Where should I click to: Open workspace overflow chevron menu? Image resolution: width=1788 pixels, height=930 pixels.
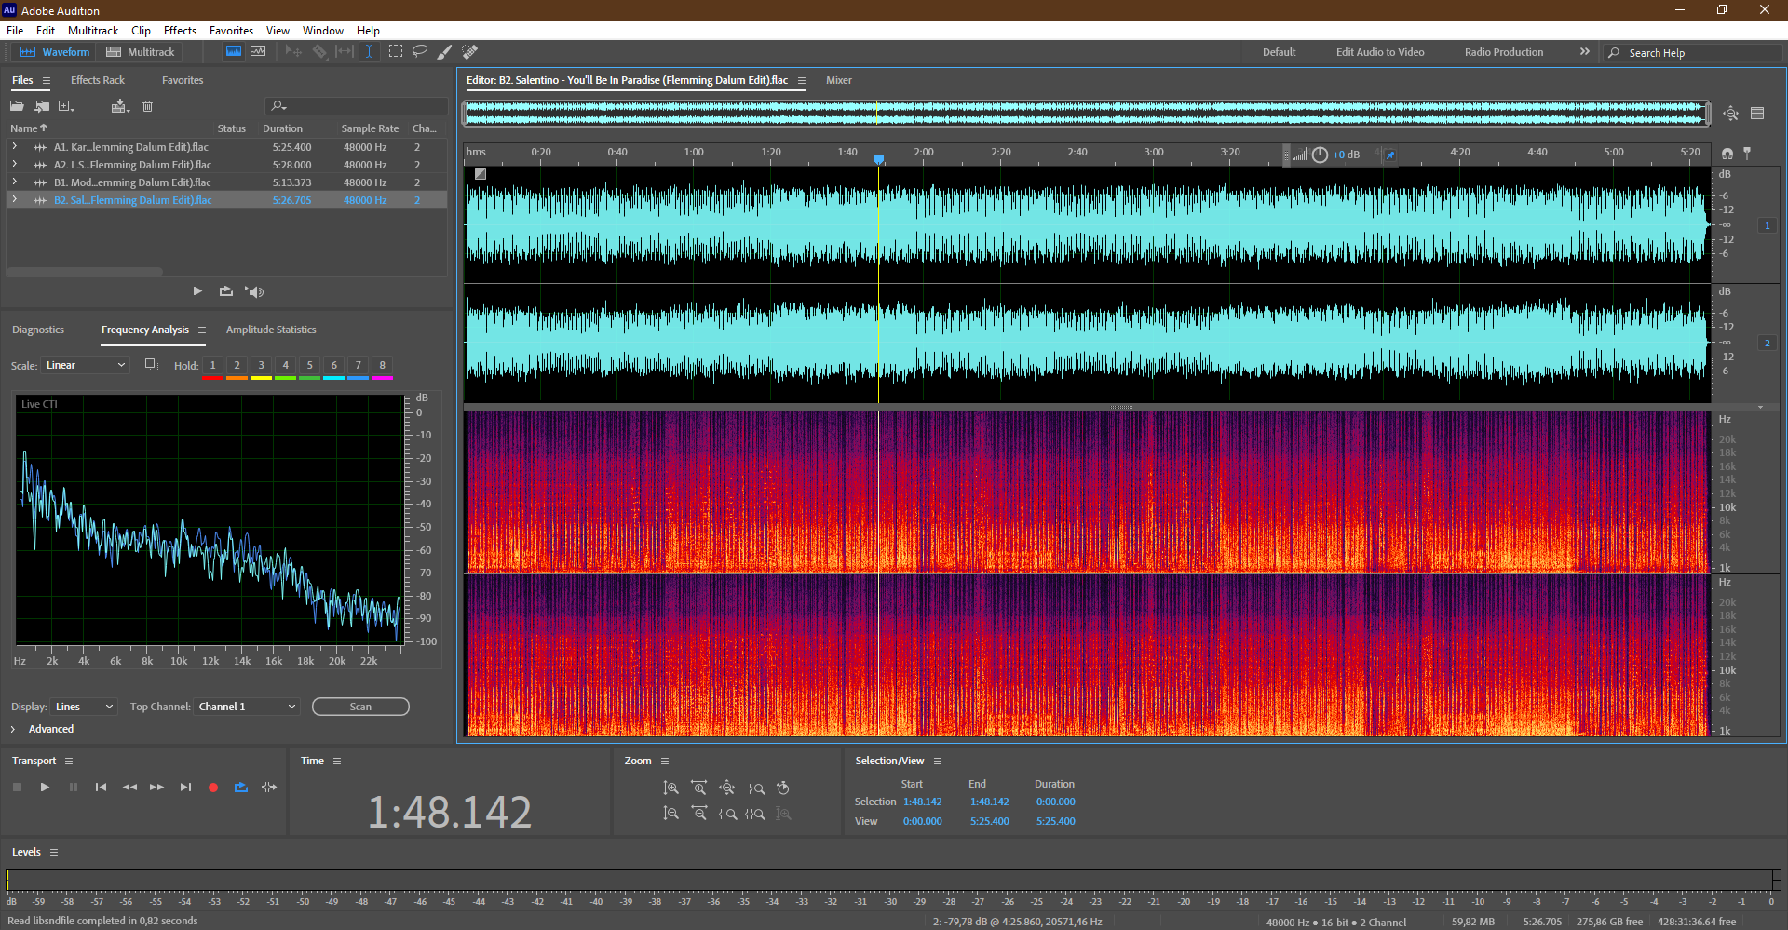pyautogui.click(x=1585, y=52)
